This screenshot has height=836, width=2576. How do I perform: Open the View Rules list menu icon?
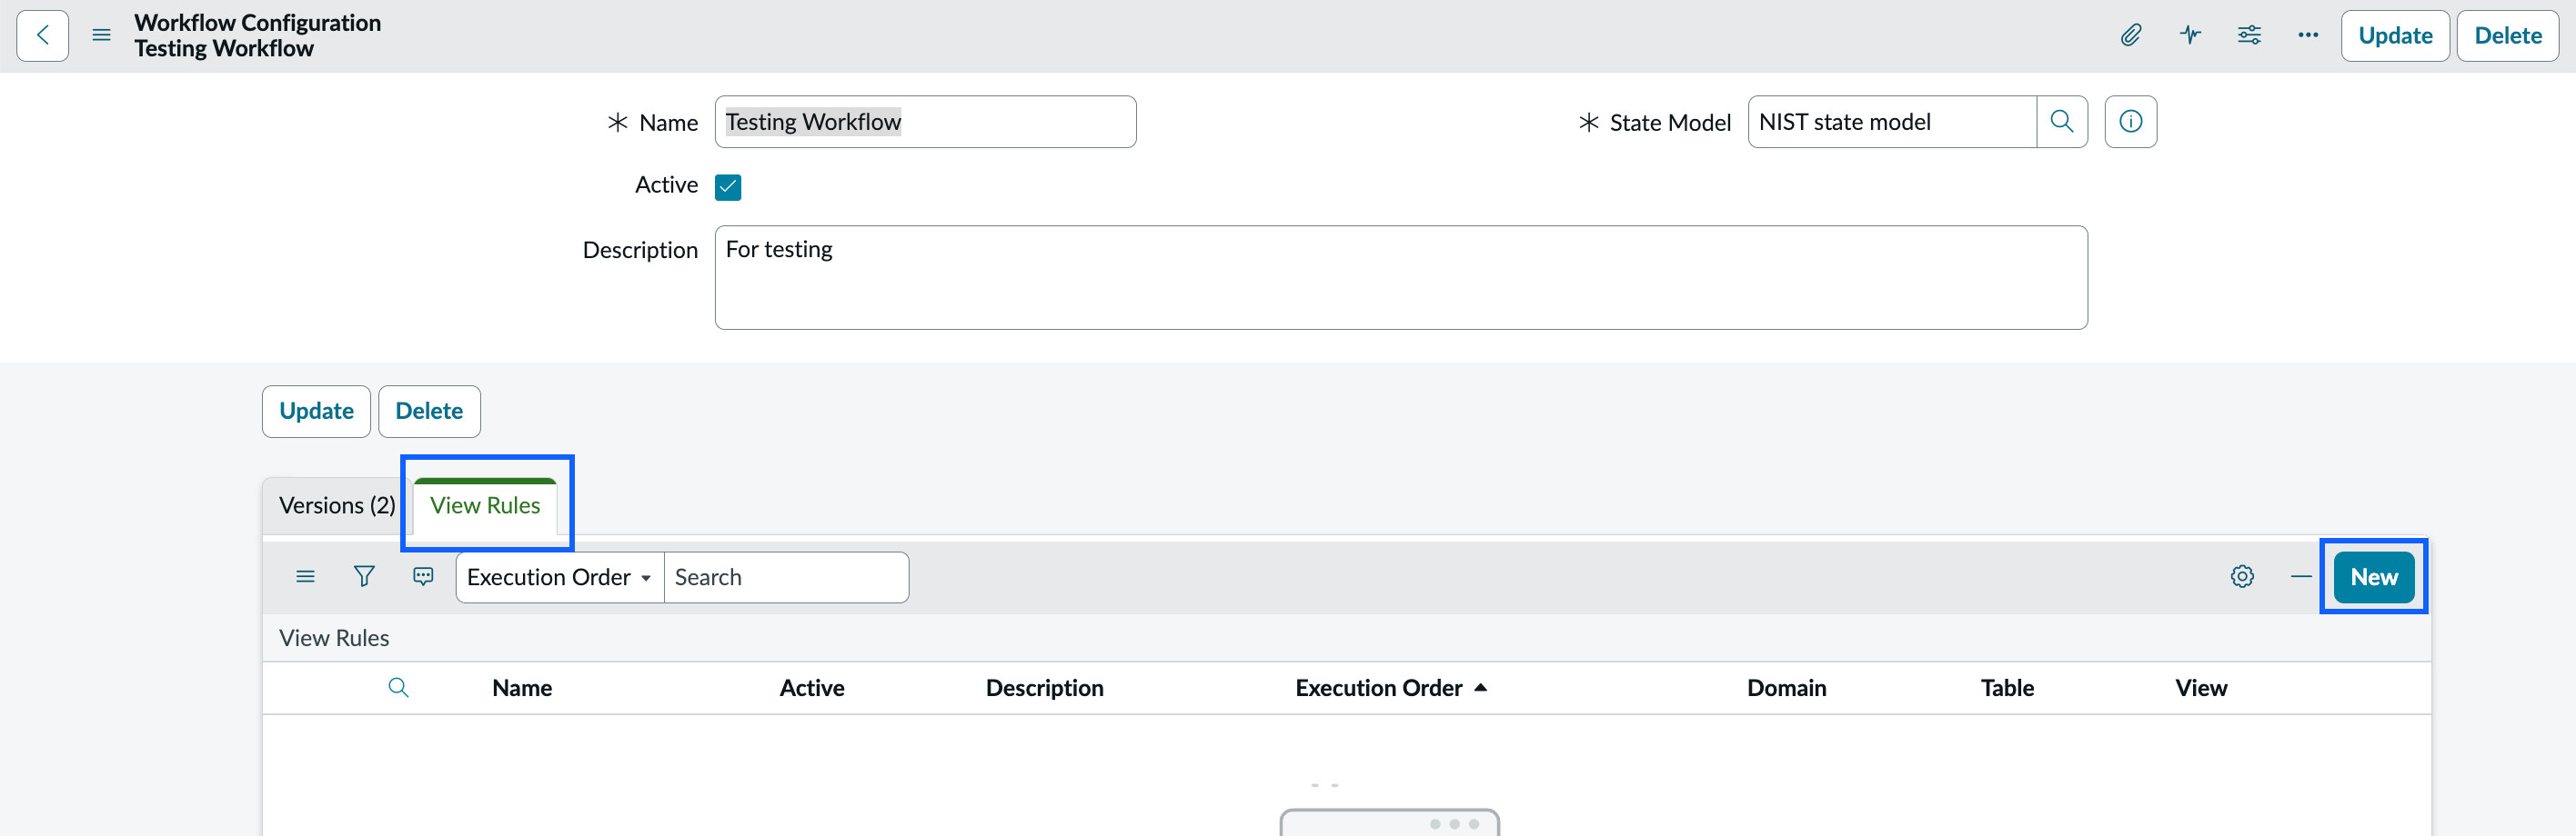point(305,577)
